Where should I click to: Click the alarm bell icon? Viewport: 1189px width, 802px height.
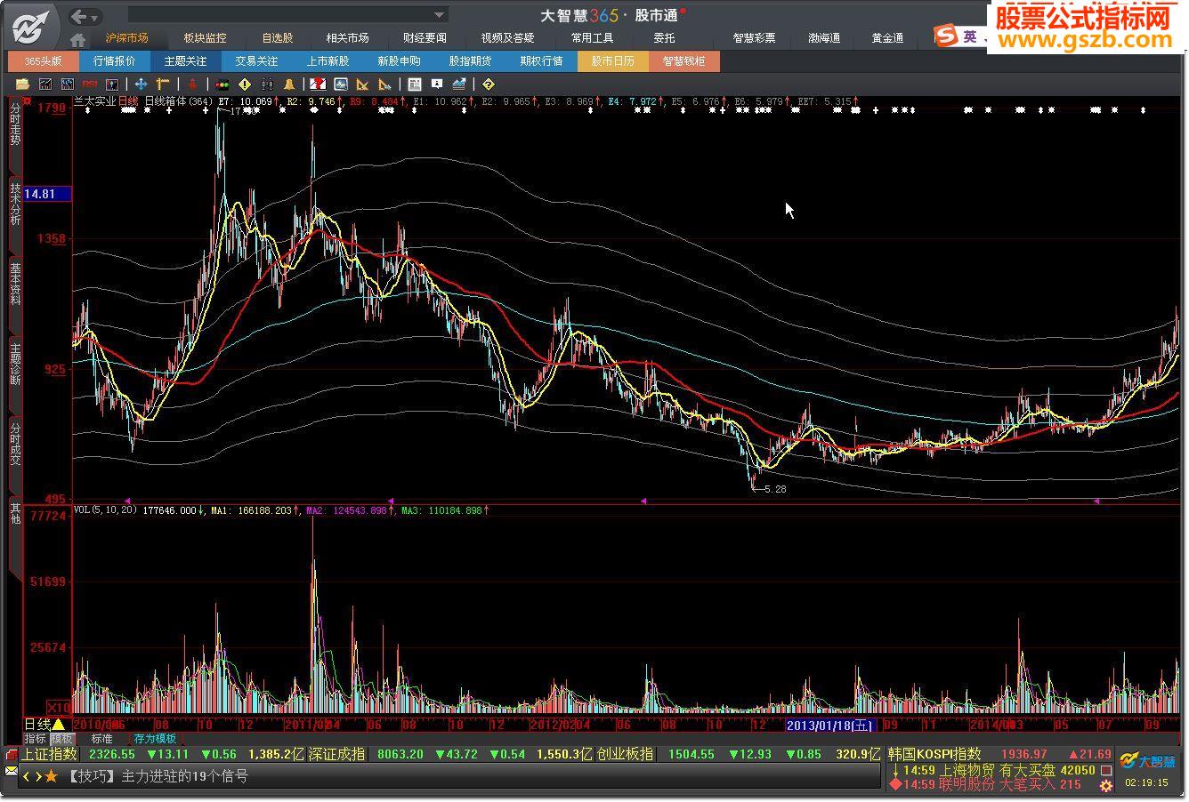289,84
